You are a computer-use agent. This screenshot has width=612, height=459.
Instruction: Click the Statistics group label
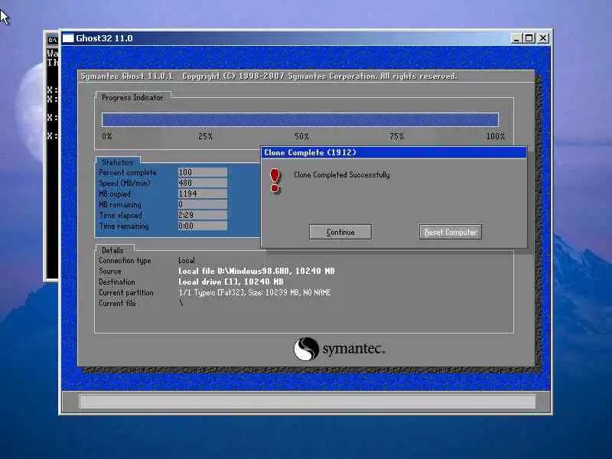118,162
